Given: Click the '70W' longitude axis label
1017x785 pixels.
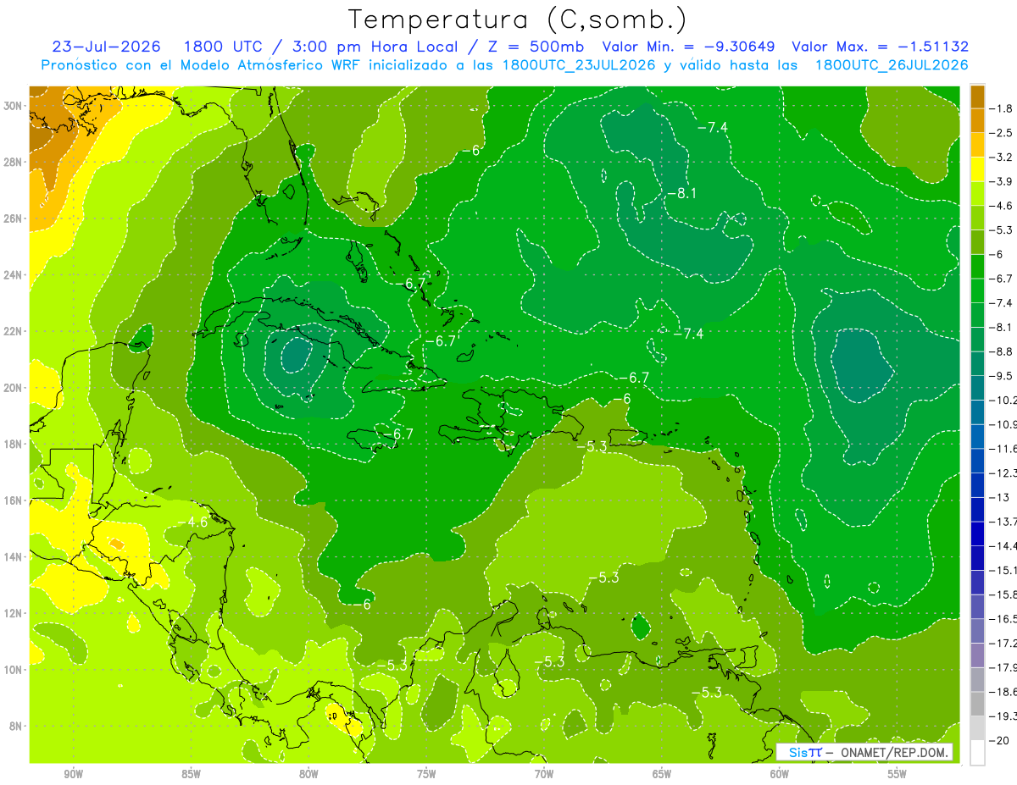Looking at the screenshot, I should [544, 774].
